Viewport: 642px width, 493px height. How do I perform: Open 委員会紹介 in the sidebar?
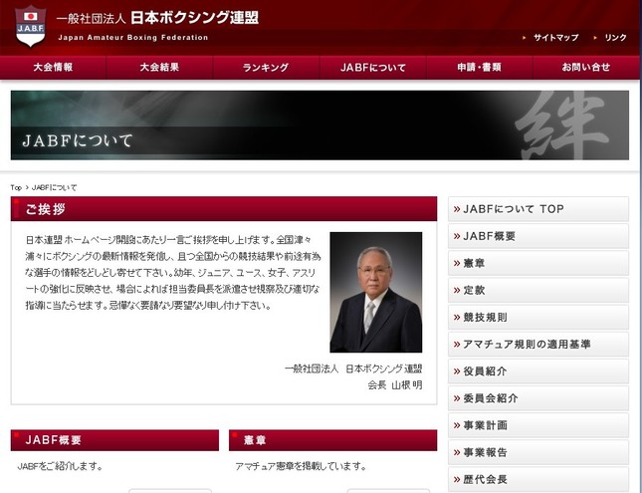(538, 398)
